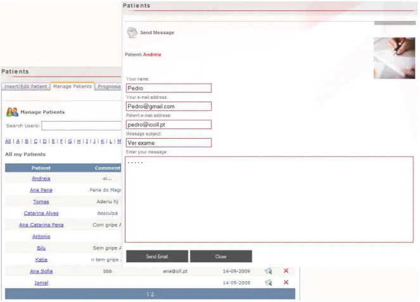Click the date 14-09-2009 in Ana Sofia row

tap(236, 271)
